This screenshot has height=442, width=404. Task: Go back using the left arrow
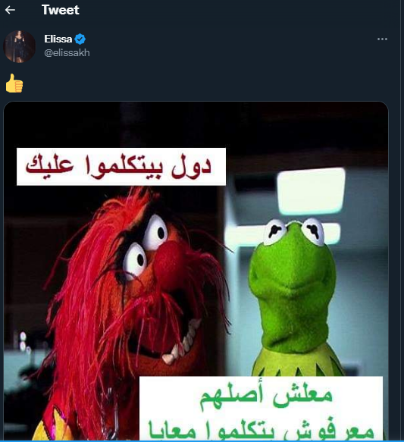[x=10, y=10]
